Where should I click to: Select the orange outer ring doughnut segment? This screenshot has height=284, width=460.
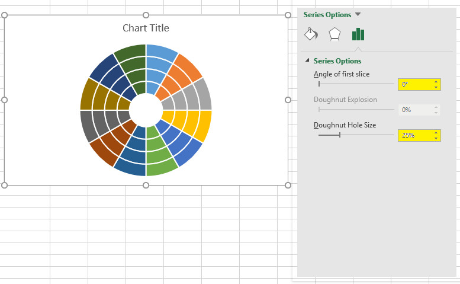pyautogui.click(x=188, y=67)
